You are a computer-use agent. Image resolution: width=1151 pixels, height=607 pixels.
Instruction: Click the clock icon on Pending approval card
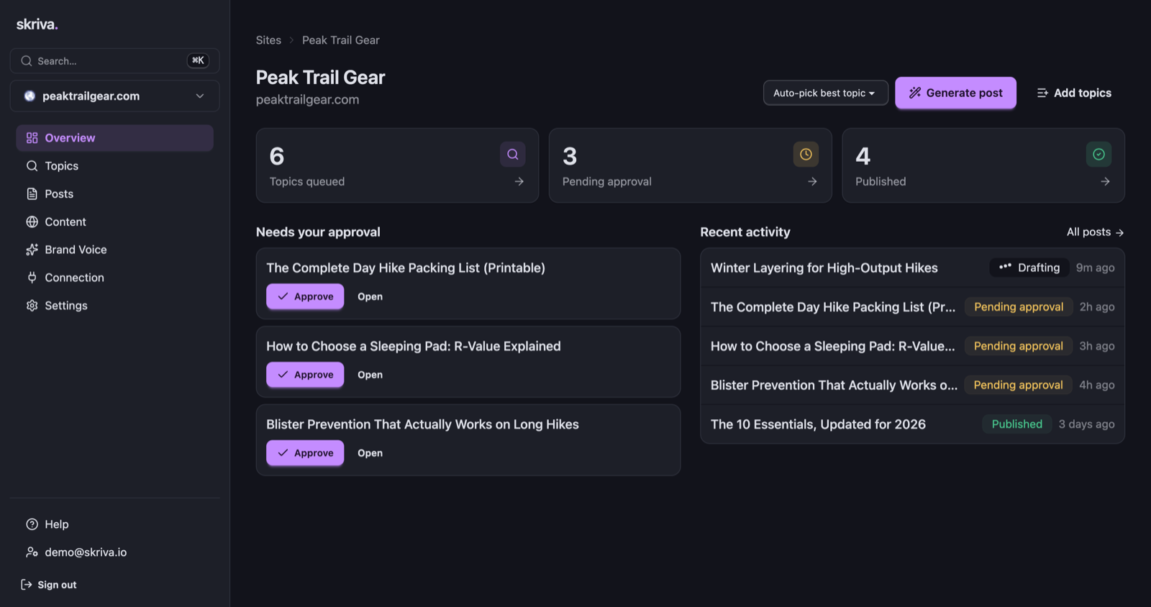click(x=806, y=154)
